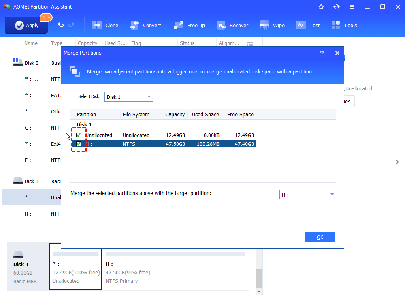Open the Convert menu
Screen dimensions: 405x295
tap(145, 25)
